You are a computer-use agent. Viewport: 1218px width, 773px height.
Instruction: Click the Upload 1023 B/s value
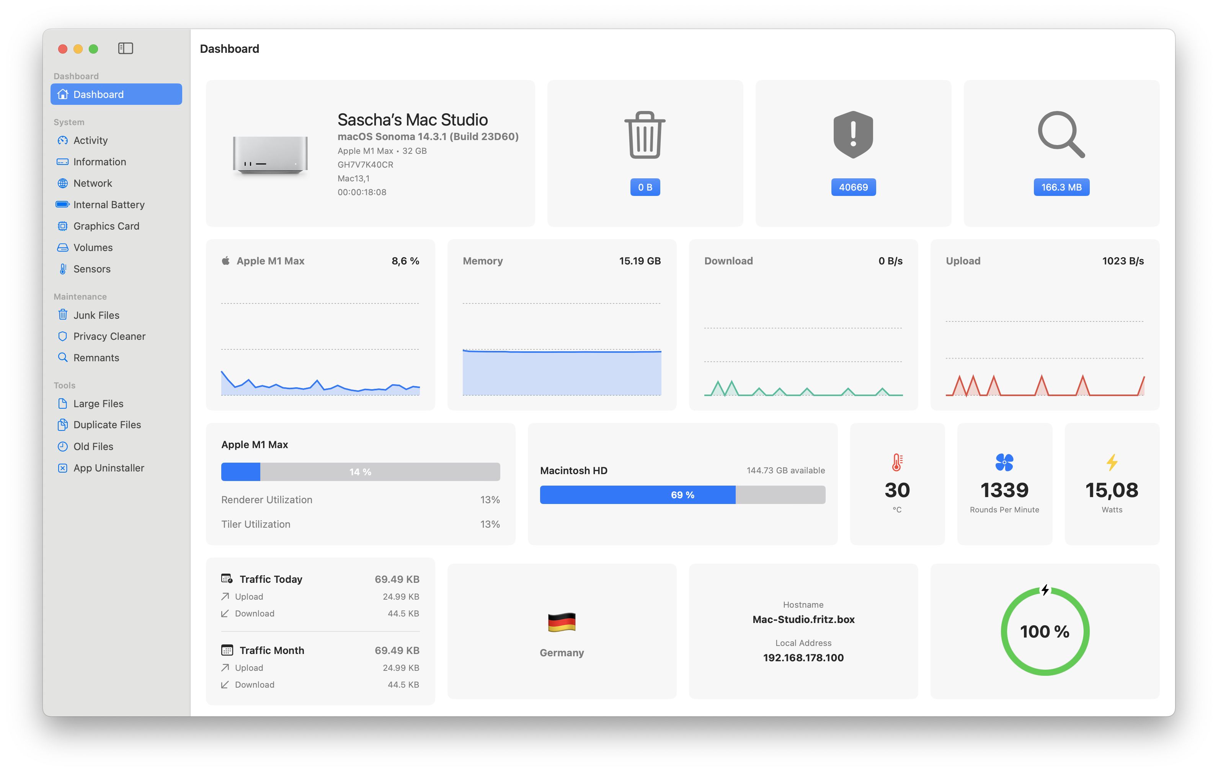[x=1123, y=261]
